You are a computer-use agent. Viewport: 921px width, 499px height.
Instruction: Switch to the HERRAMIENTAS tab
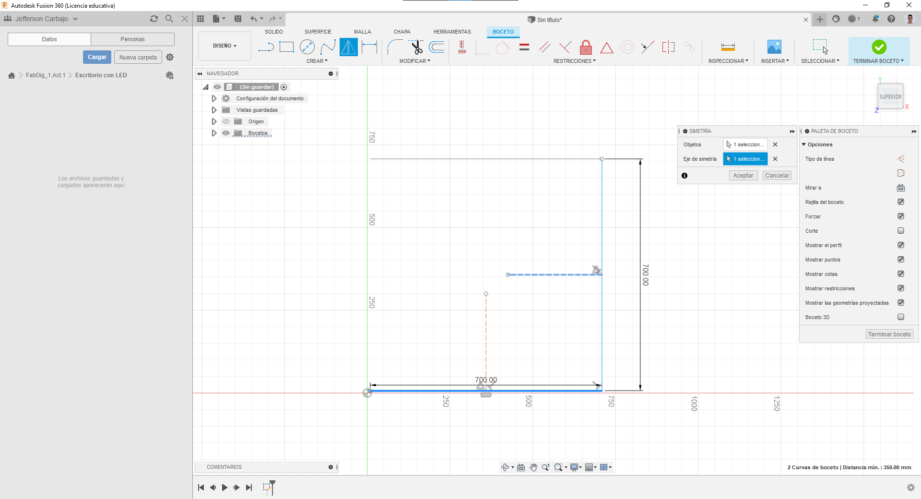[452, 32]
